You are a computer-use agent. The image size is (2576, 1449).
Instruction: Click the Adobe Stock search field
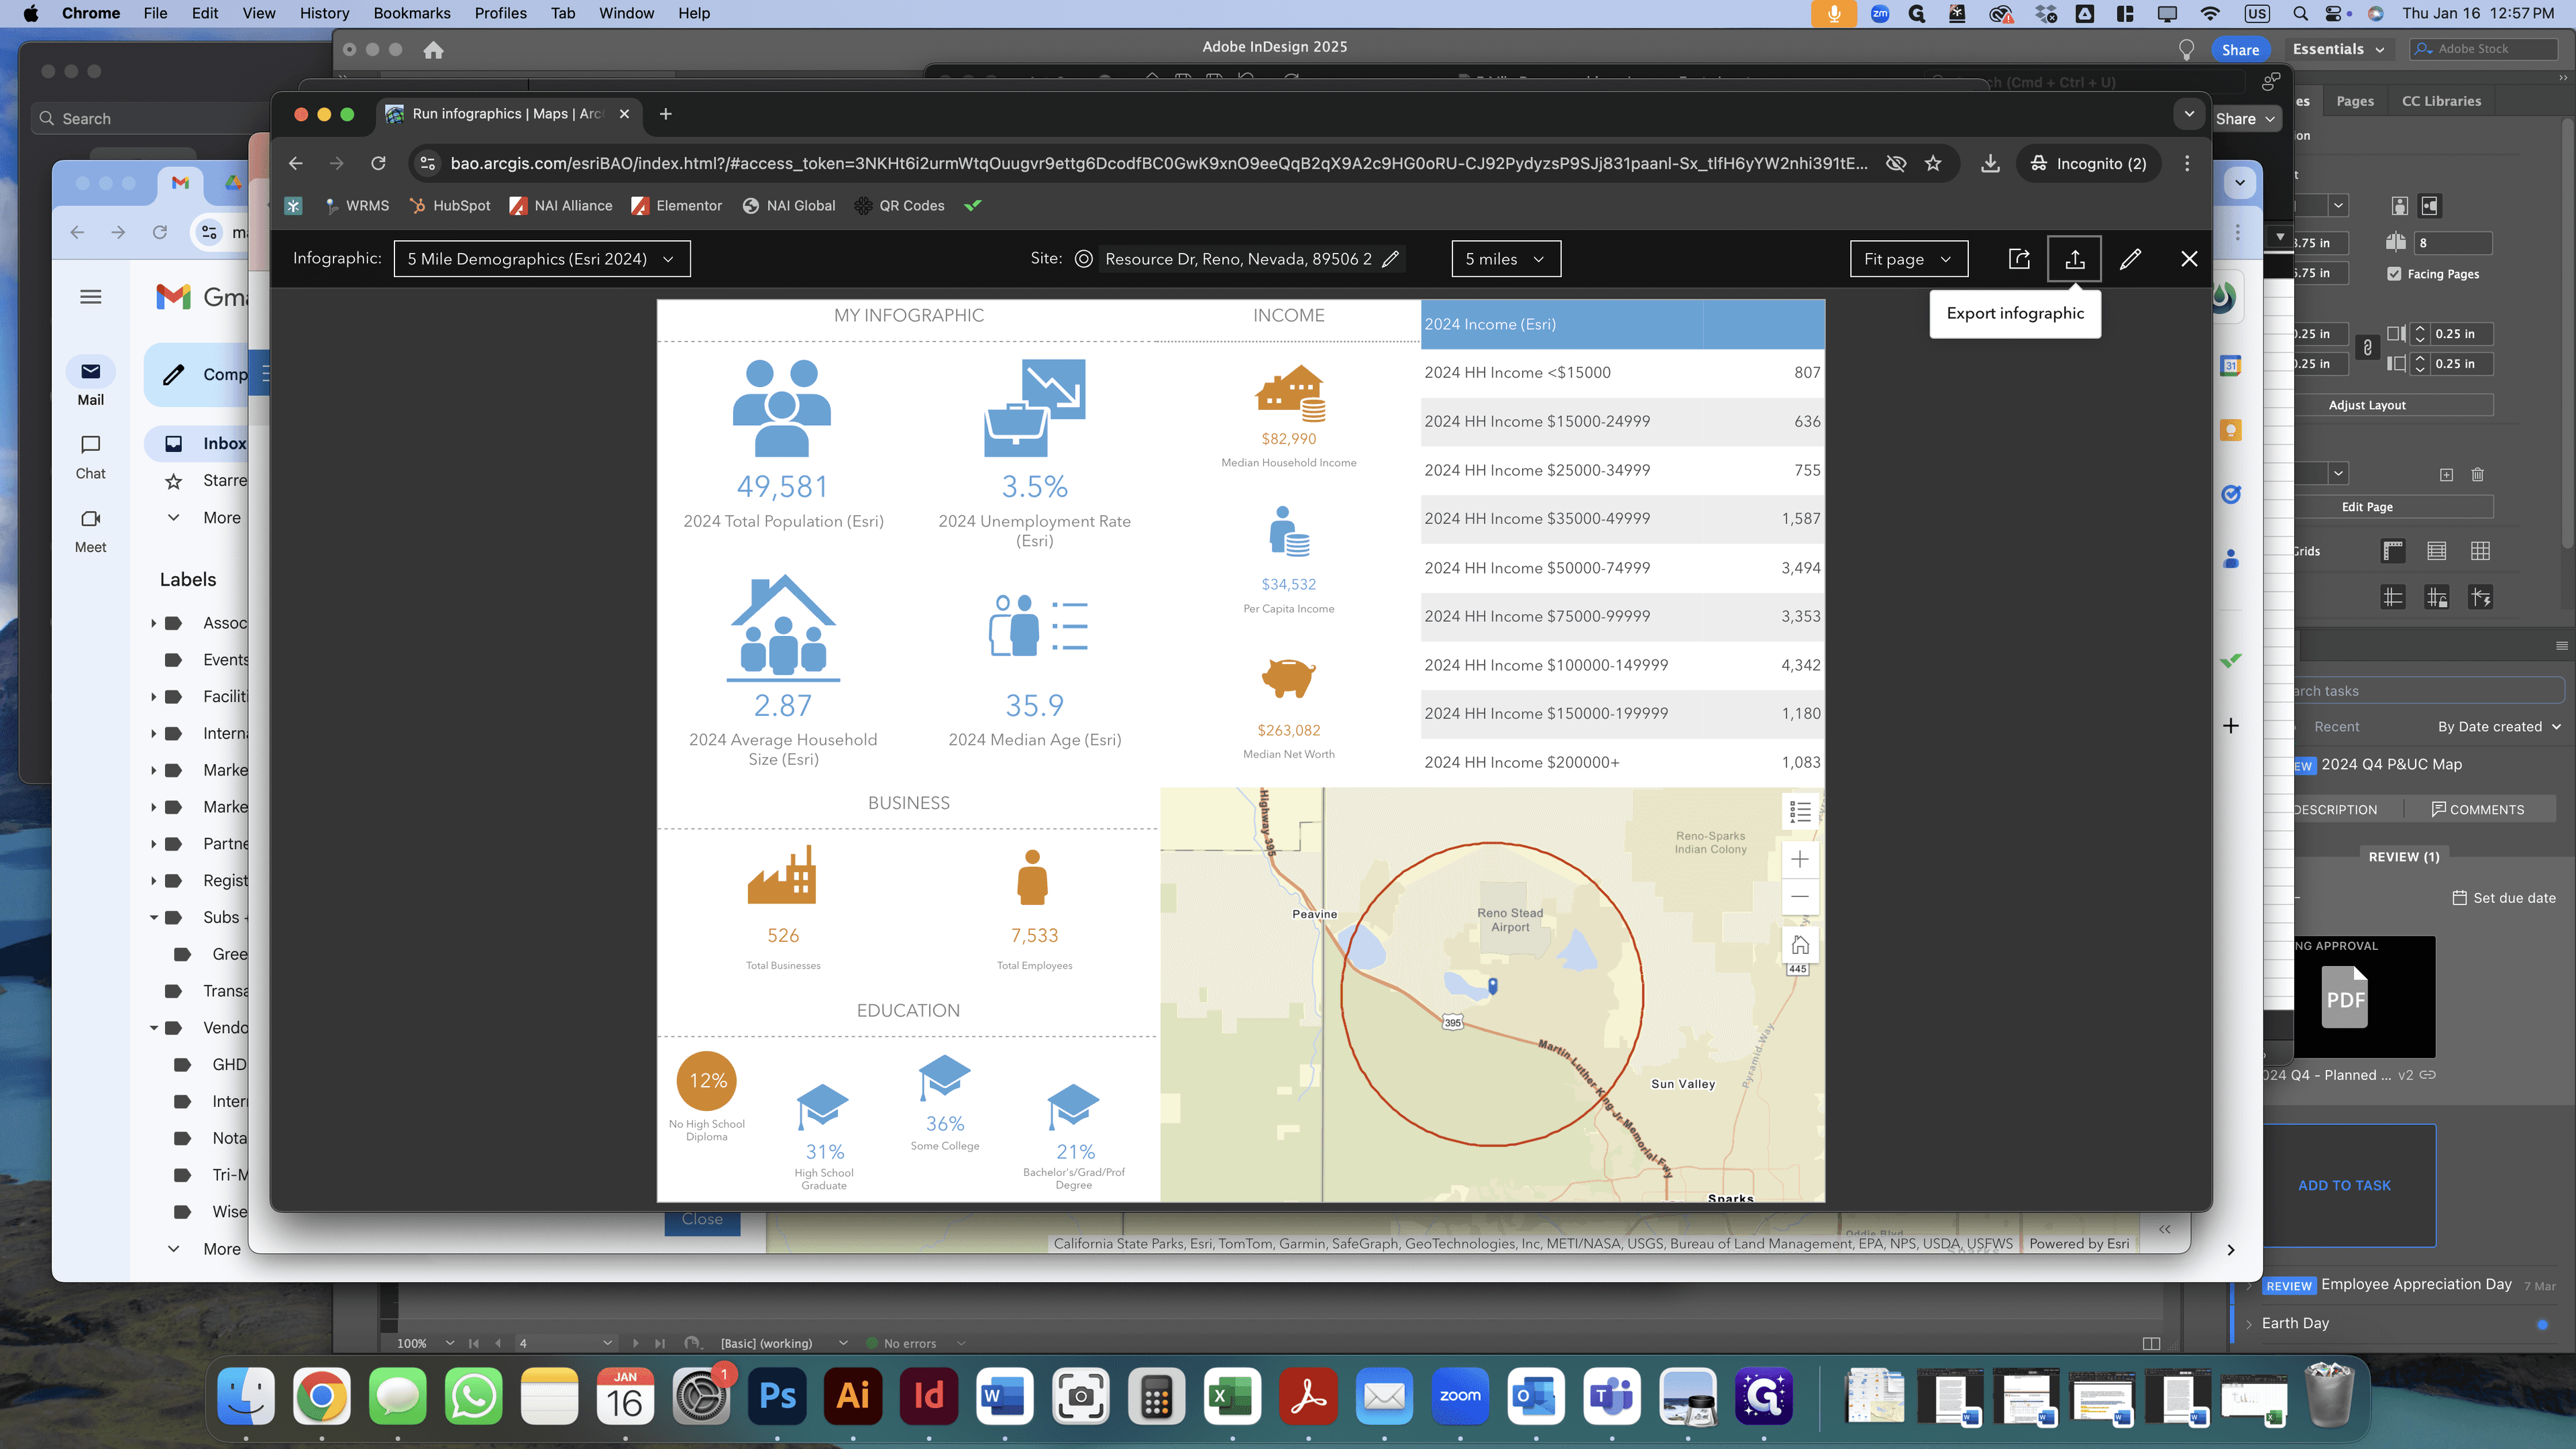(2484, 49)
